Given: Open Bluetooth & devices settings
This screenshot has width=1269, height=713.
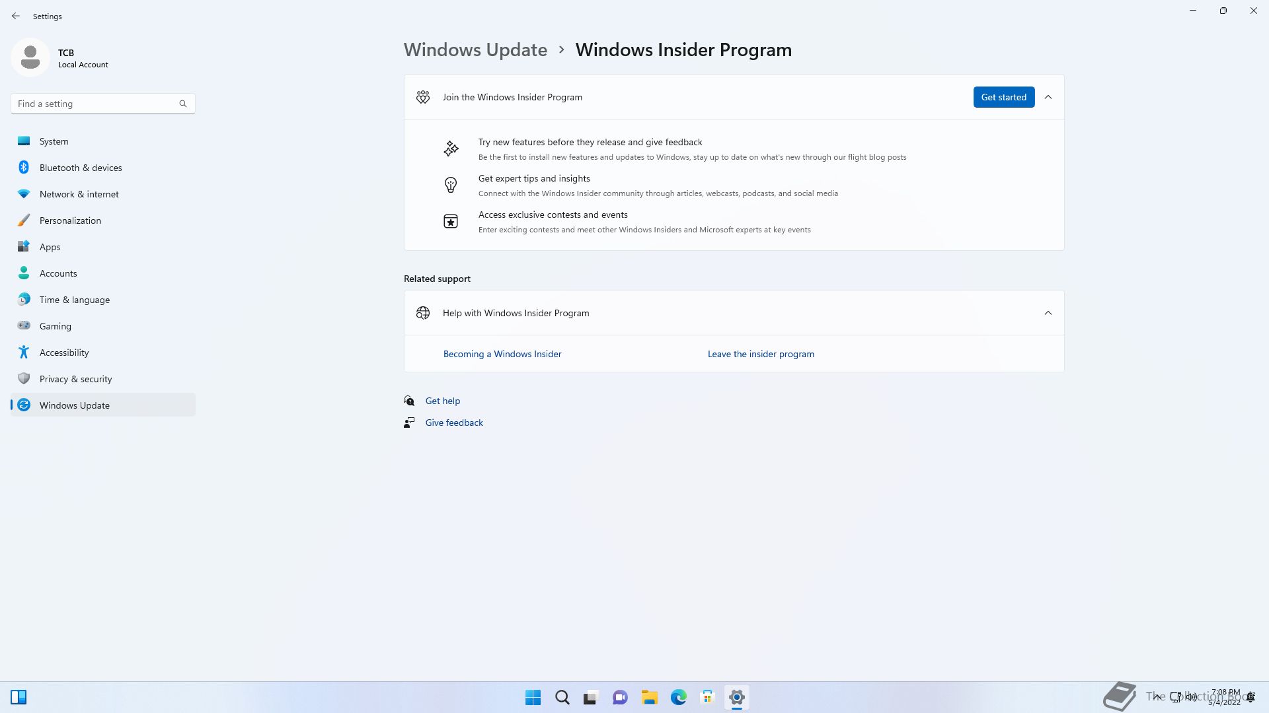Looking at the screenshot, I should click(x=103, y=168).
